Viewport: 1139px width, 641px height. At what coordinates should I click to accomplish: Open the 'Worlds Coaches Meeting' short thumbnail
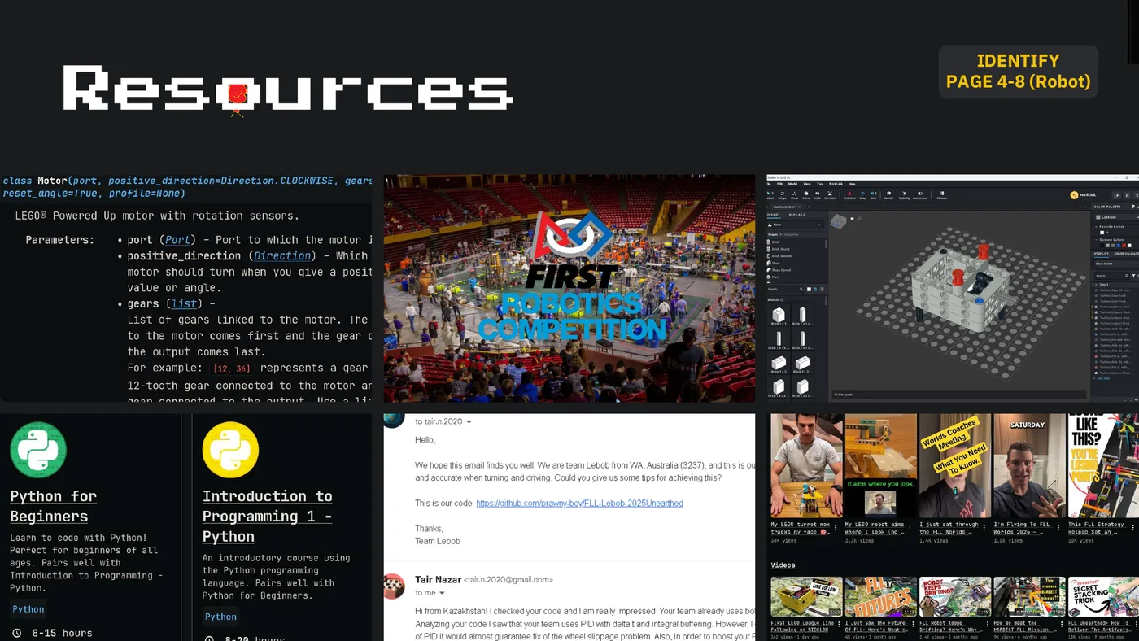(x=955, y=465)
